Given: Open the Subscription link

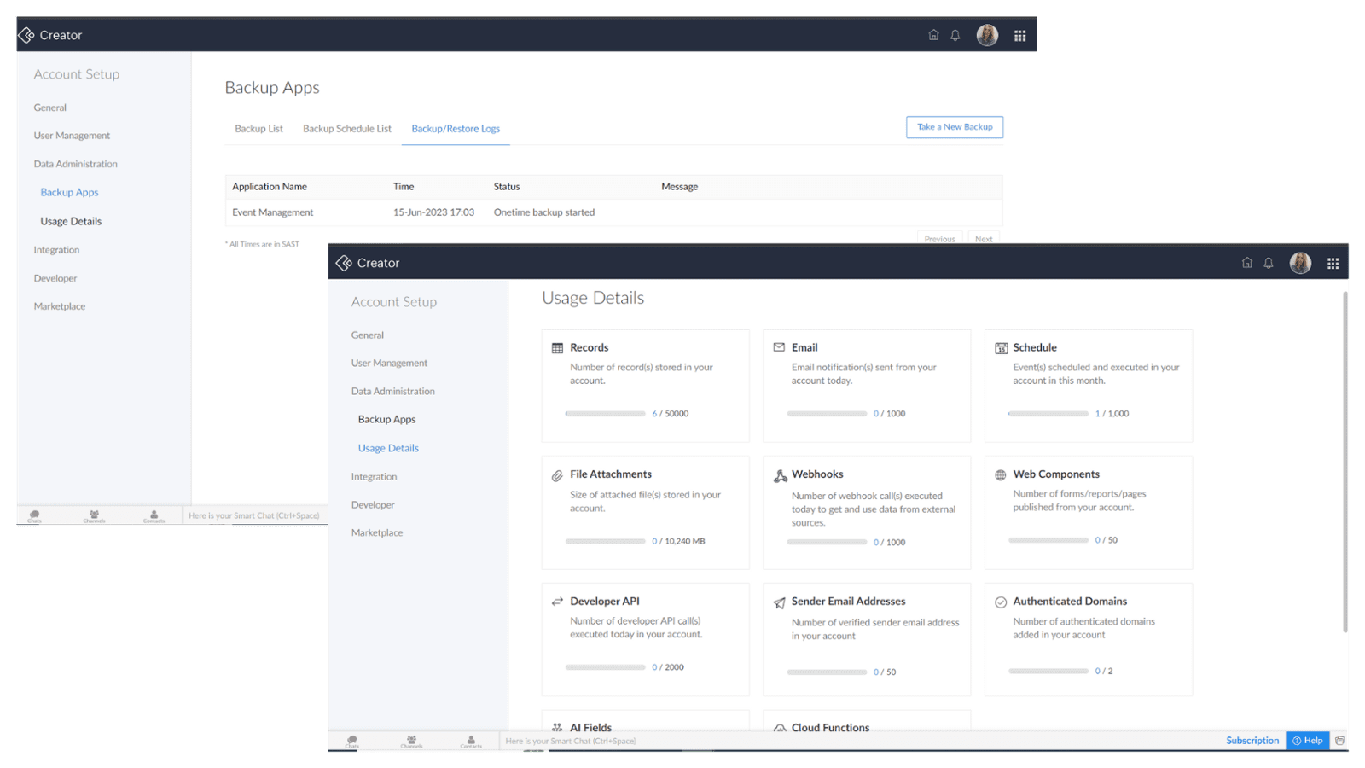Looking at the screenshot, I should pyautogui.click(x=1252, y=741).
